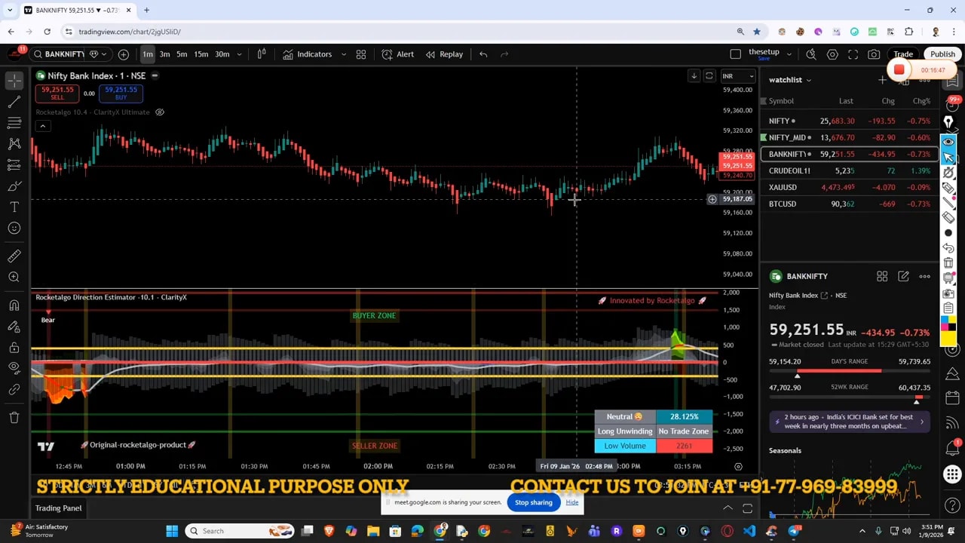
Task: Click the Publish button
Action: (943, 54)
